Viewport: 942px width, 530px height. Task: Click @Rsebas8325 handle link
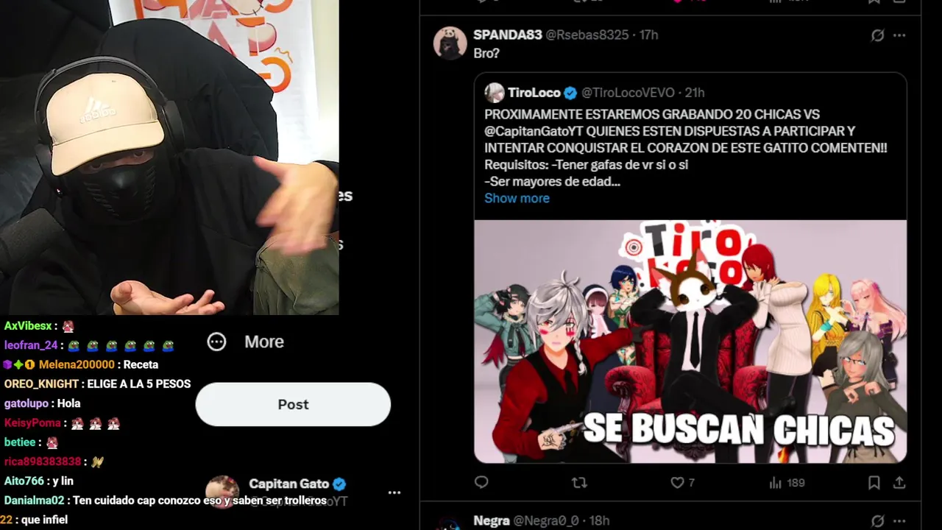pos(587,35)
